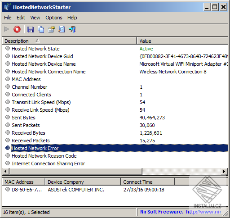This screenshot has width=230, height=218.
Task: Open the Edit menu
Action: (x=21, y=18)
